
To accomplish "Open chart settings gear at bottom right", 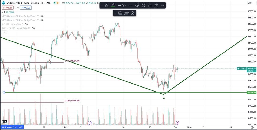I will pos(252,127).
